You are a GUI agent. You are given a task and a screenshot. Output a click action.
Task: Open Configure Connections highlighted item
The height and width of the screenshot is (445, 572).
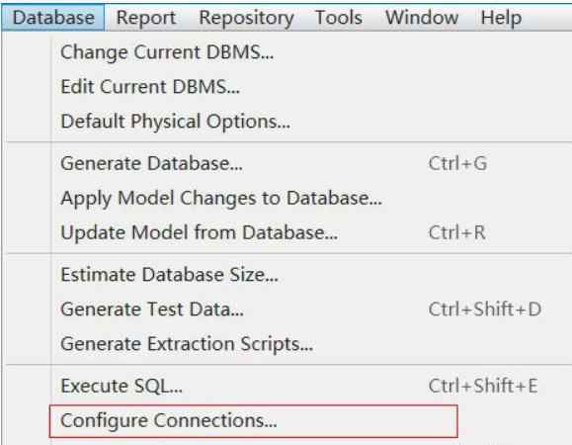pos(254,421)
